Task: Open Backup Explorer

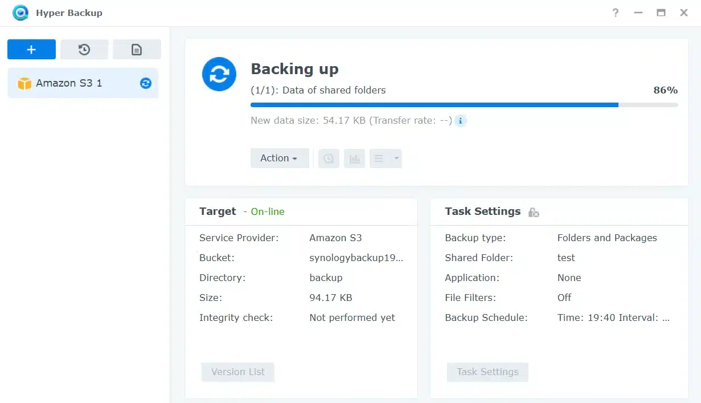Action: pos(328,158)
